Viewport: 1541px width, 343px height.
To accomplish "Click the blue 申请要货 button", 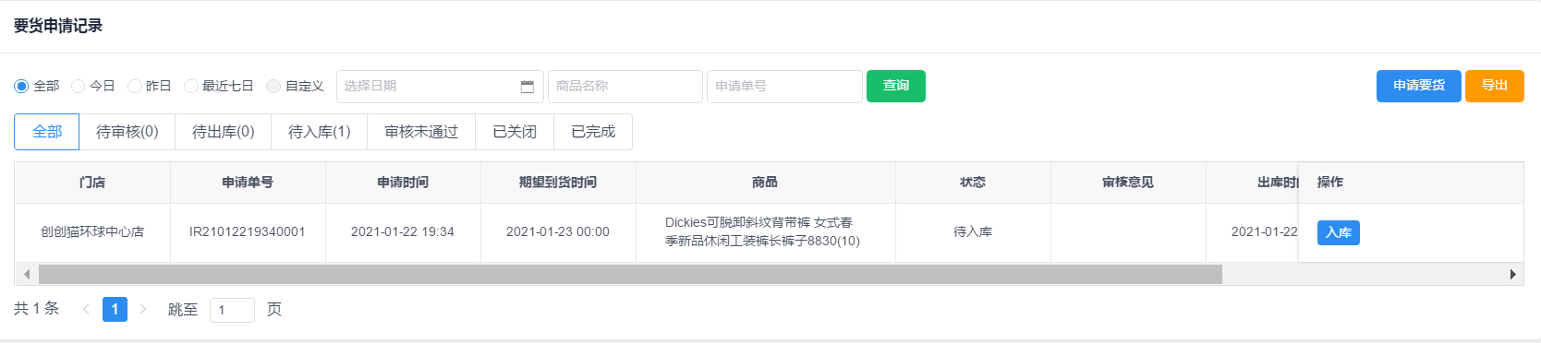I will click(1419, 86).
